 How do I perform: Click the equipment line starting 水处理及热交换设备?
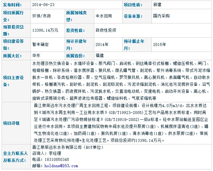pos(121,63)
